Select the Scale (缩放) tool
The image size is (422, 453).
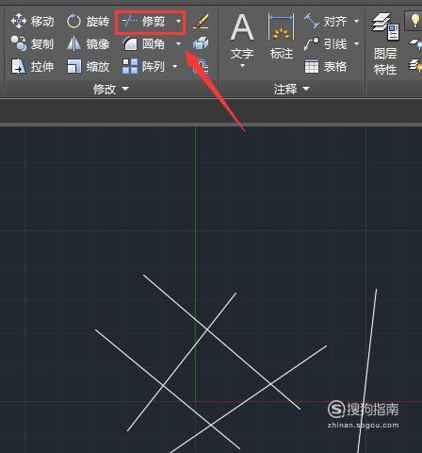pos(88,67)
